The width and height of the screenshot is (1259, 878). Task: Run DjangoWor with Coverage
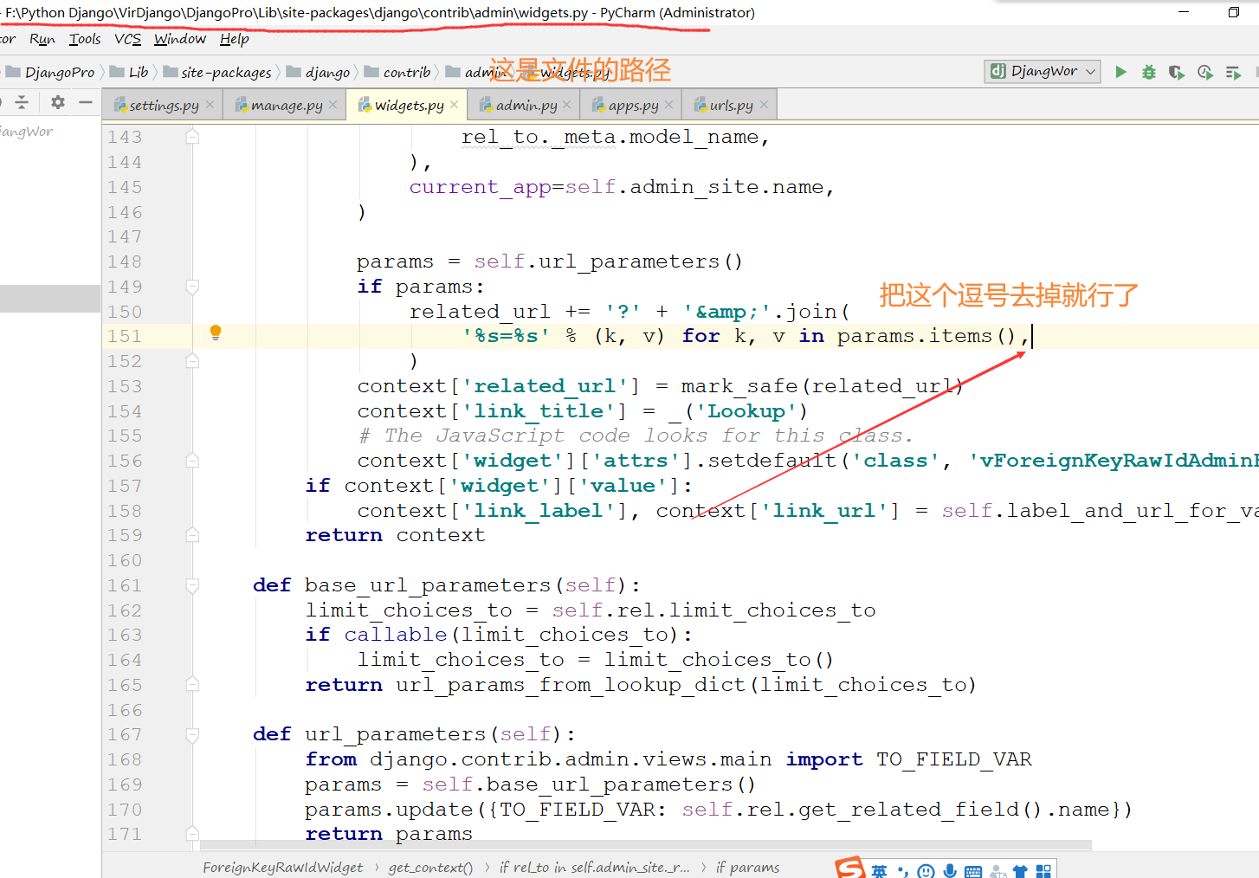[x=1177, y=72]
